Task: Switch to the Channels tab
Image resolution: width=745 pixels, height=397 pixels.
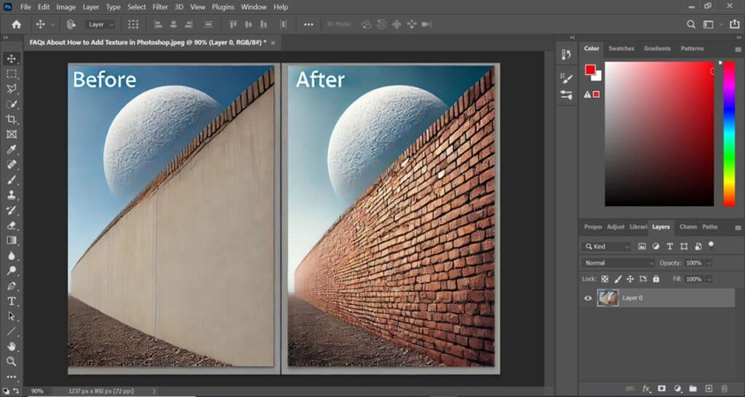Action: 688,227
